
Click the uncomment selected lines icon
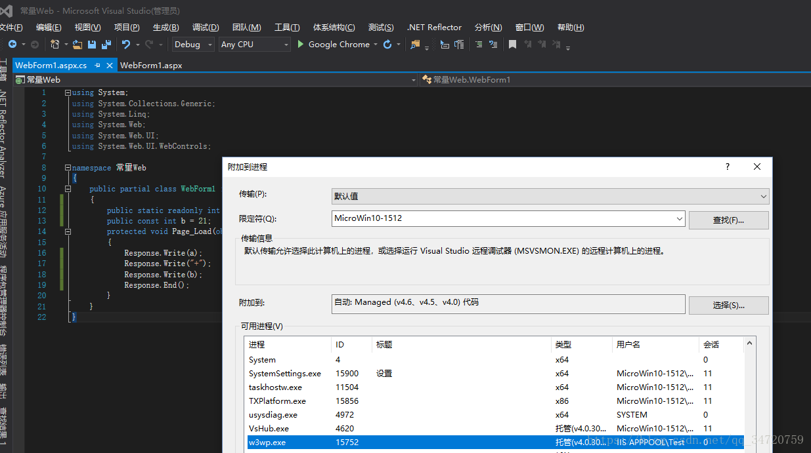493,44
